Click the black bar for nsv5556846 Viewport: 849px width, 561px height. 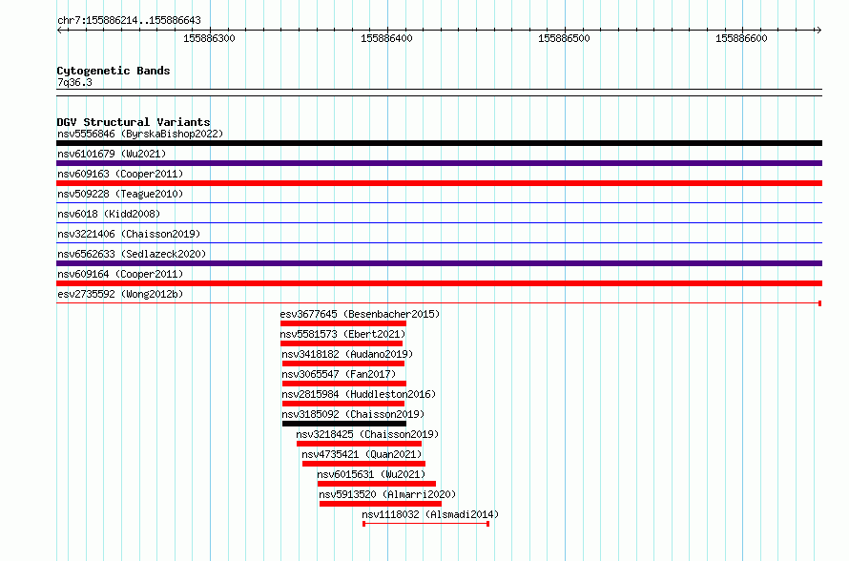[x=439, y=143]
